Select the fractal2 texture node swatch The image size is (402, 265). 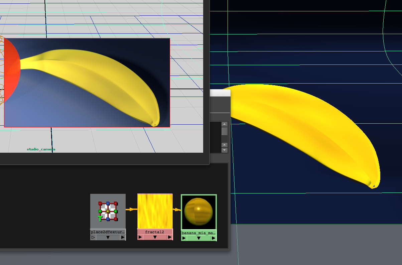pos(155,211)
